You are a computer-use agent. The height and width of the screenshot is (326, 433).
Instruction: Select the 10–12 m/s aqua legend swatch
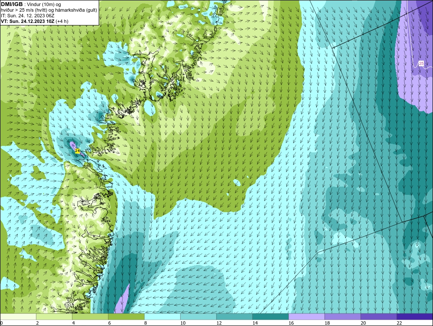click(198, 316)
